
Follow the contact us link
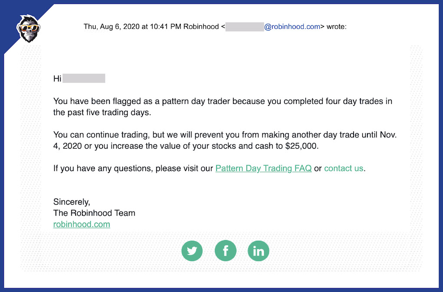pos(344,168)
